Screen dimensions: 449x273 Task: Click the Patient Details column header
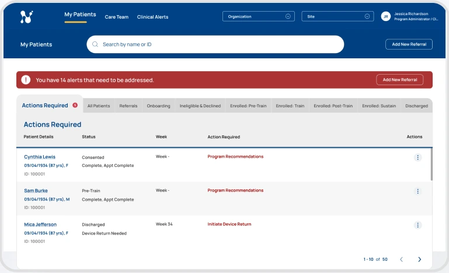39,136
